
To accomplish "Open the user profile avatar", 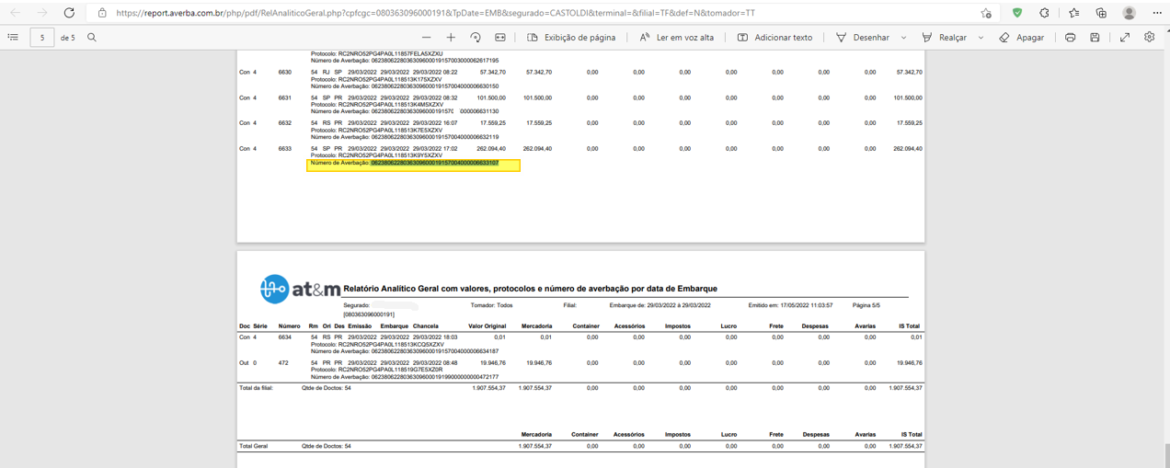I will [1130, 13].
